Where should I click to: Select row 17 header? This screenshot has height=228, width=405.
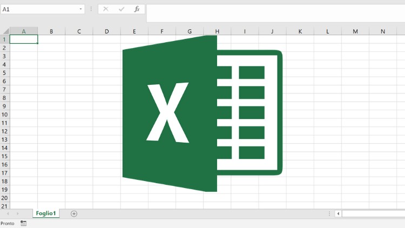pyautogui.click(x=5, y=173)
